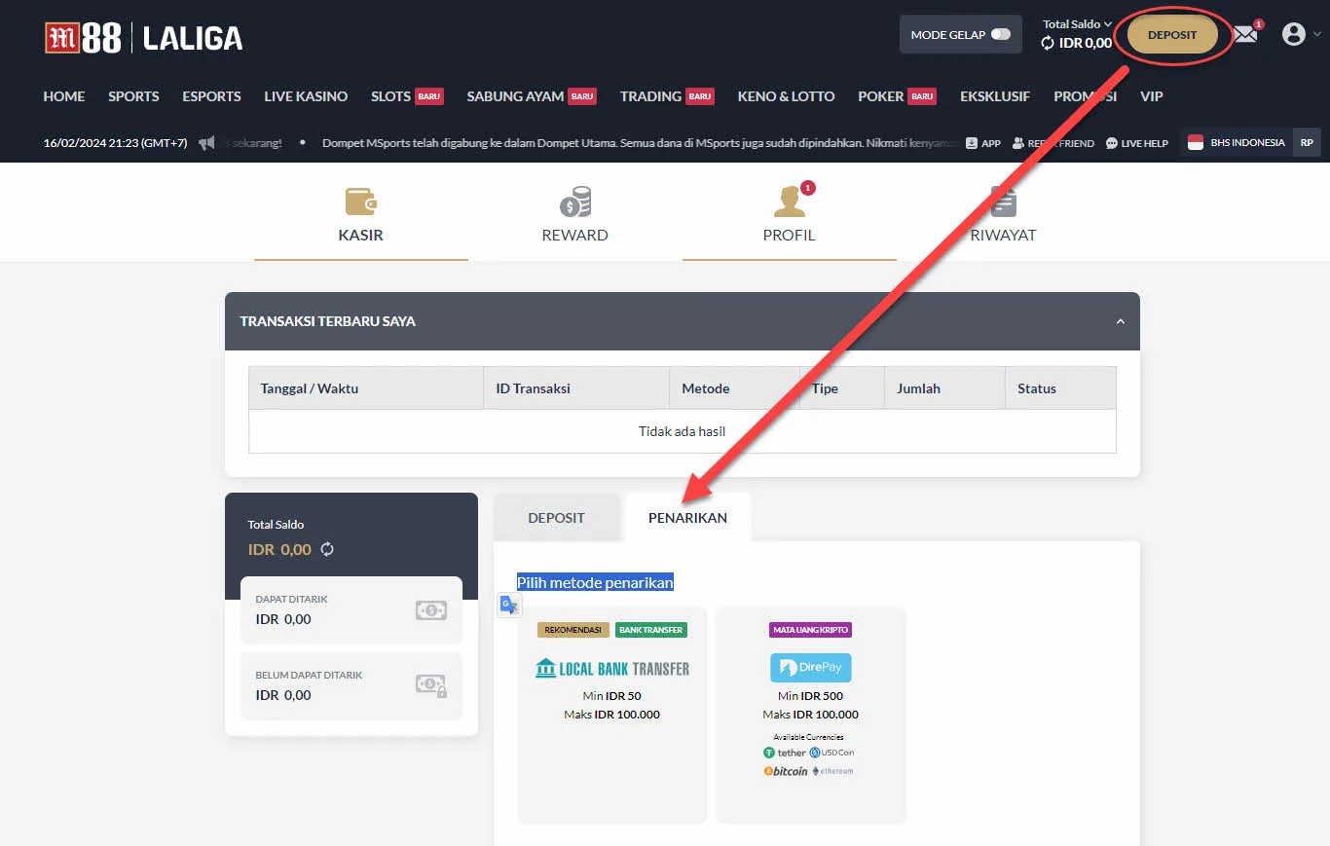Open the Live Kasino menu item
The width and height of the screenshot is (1330, 846).
coord(306,96)
